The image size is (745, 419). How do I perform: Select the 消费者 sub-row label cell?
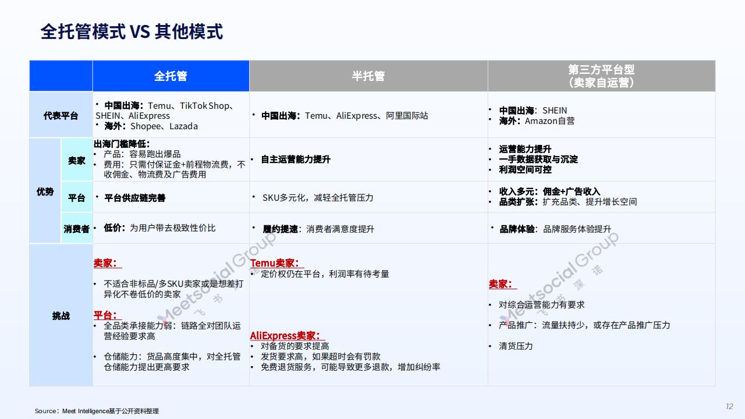[77, 229]
